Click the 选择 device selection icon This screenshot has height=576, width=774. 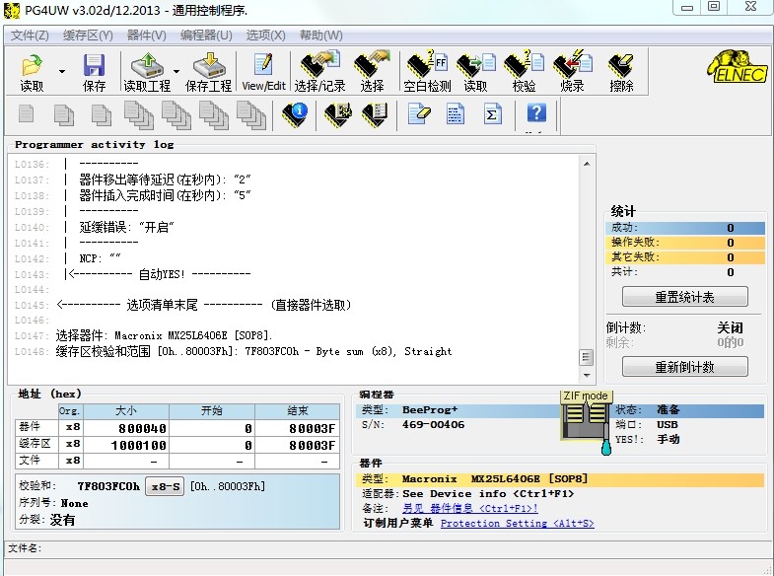click(x=372, y=72)
